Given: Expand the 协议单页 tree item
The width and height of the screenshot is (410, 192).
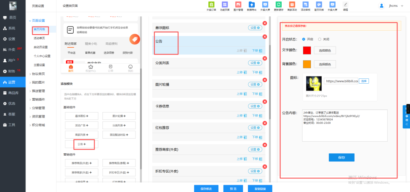Looking at the screenshot, I should point(38,74).
